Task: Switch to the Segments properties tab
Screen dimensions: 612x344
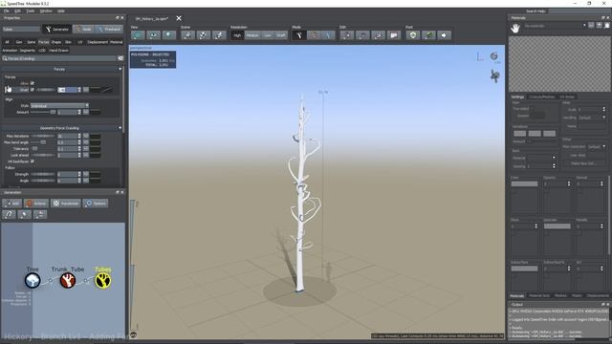Action: pyautogui.click(x=28, y=51)
